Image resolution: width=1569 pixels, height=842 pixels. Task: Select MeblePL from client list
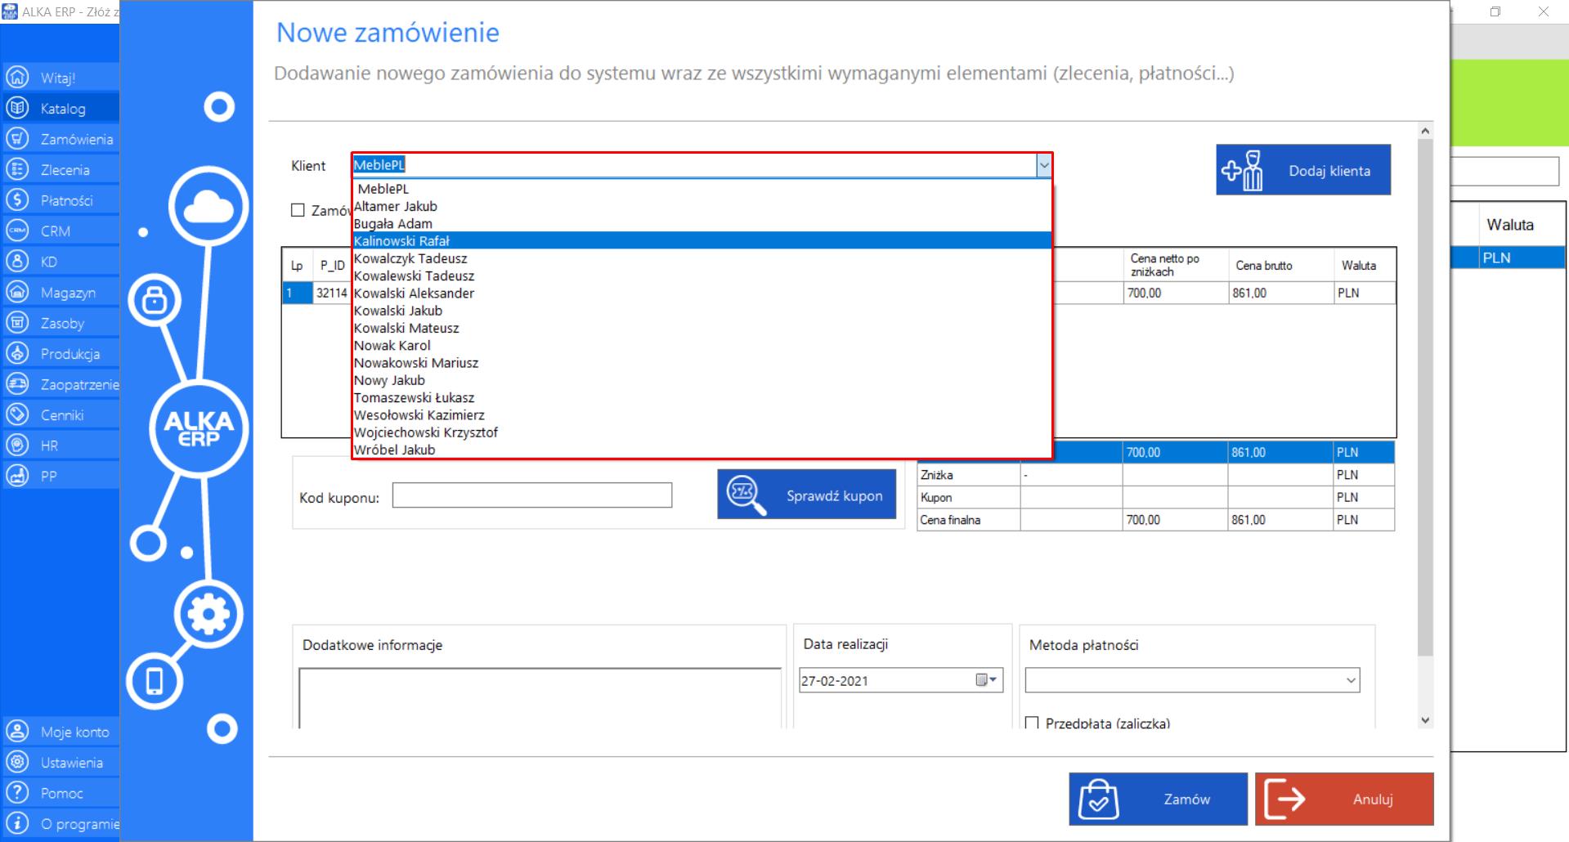pyautogui.click(x=702, y=189)
